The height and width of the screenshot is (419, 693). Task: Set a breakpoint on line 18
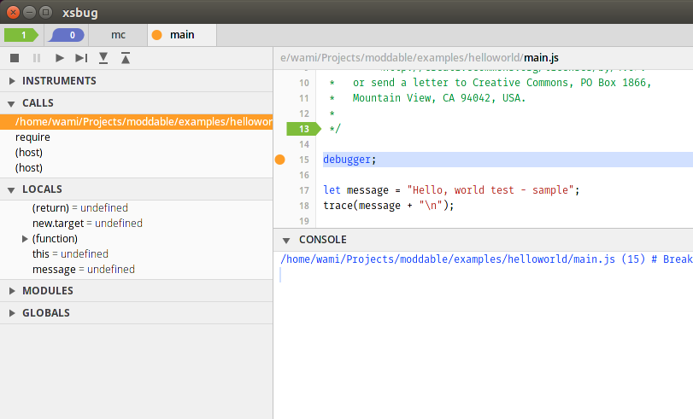[304, 206]
